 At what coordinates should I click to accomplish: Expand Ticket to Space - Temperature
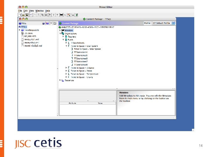click(x=66, y=74)
